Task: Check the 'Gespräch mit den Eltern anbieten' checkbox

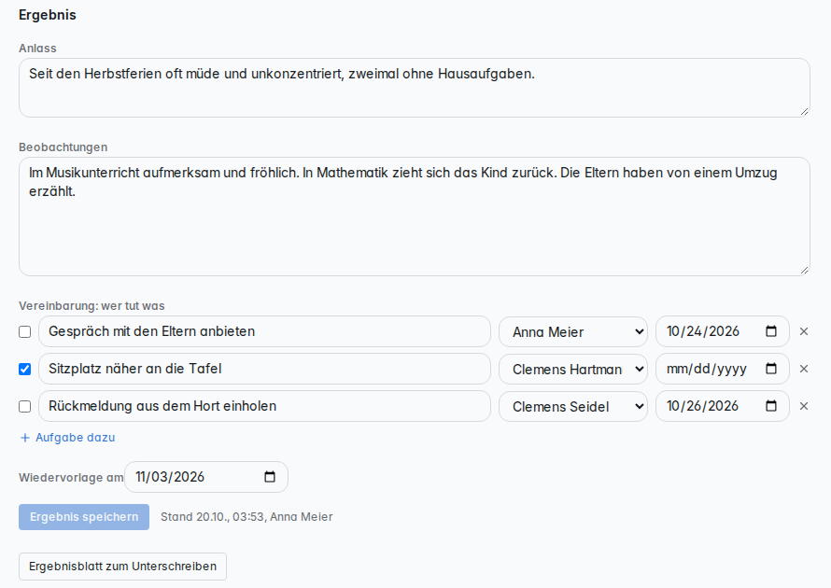Action: [x=25, y=331]
